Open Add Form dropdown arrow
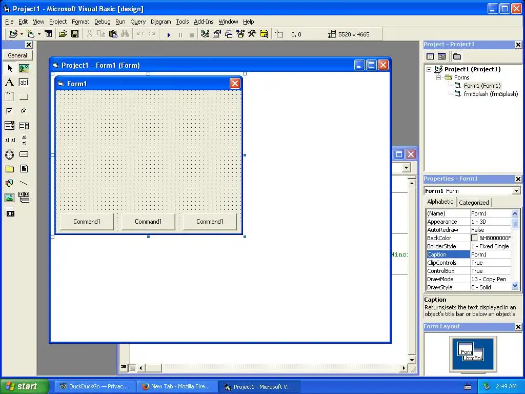The width and height of the screenshot is (525, 394). (x=39, y=34)
